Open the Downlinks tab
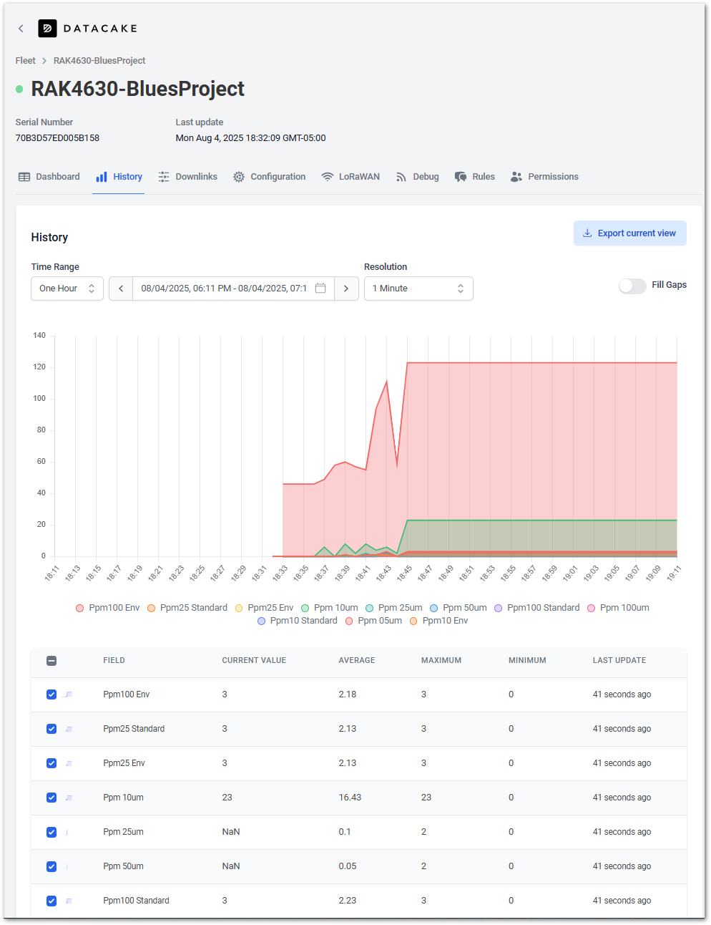711x925 pixels. tap(188, 177)
